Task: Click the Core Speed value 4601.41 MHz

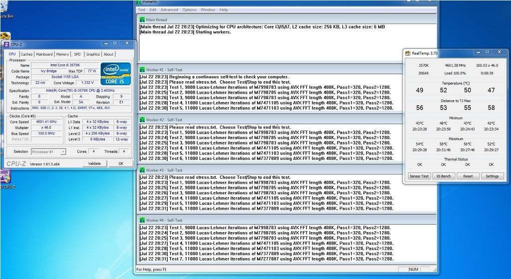Action: pyautogui.click(x=46, y=122)
